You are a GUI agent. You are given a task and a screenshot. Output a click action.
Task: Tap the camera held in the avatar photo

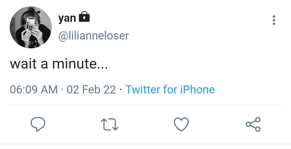30,25
